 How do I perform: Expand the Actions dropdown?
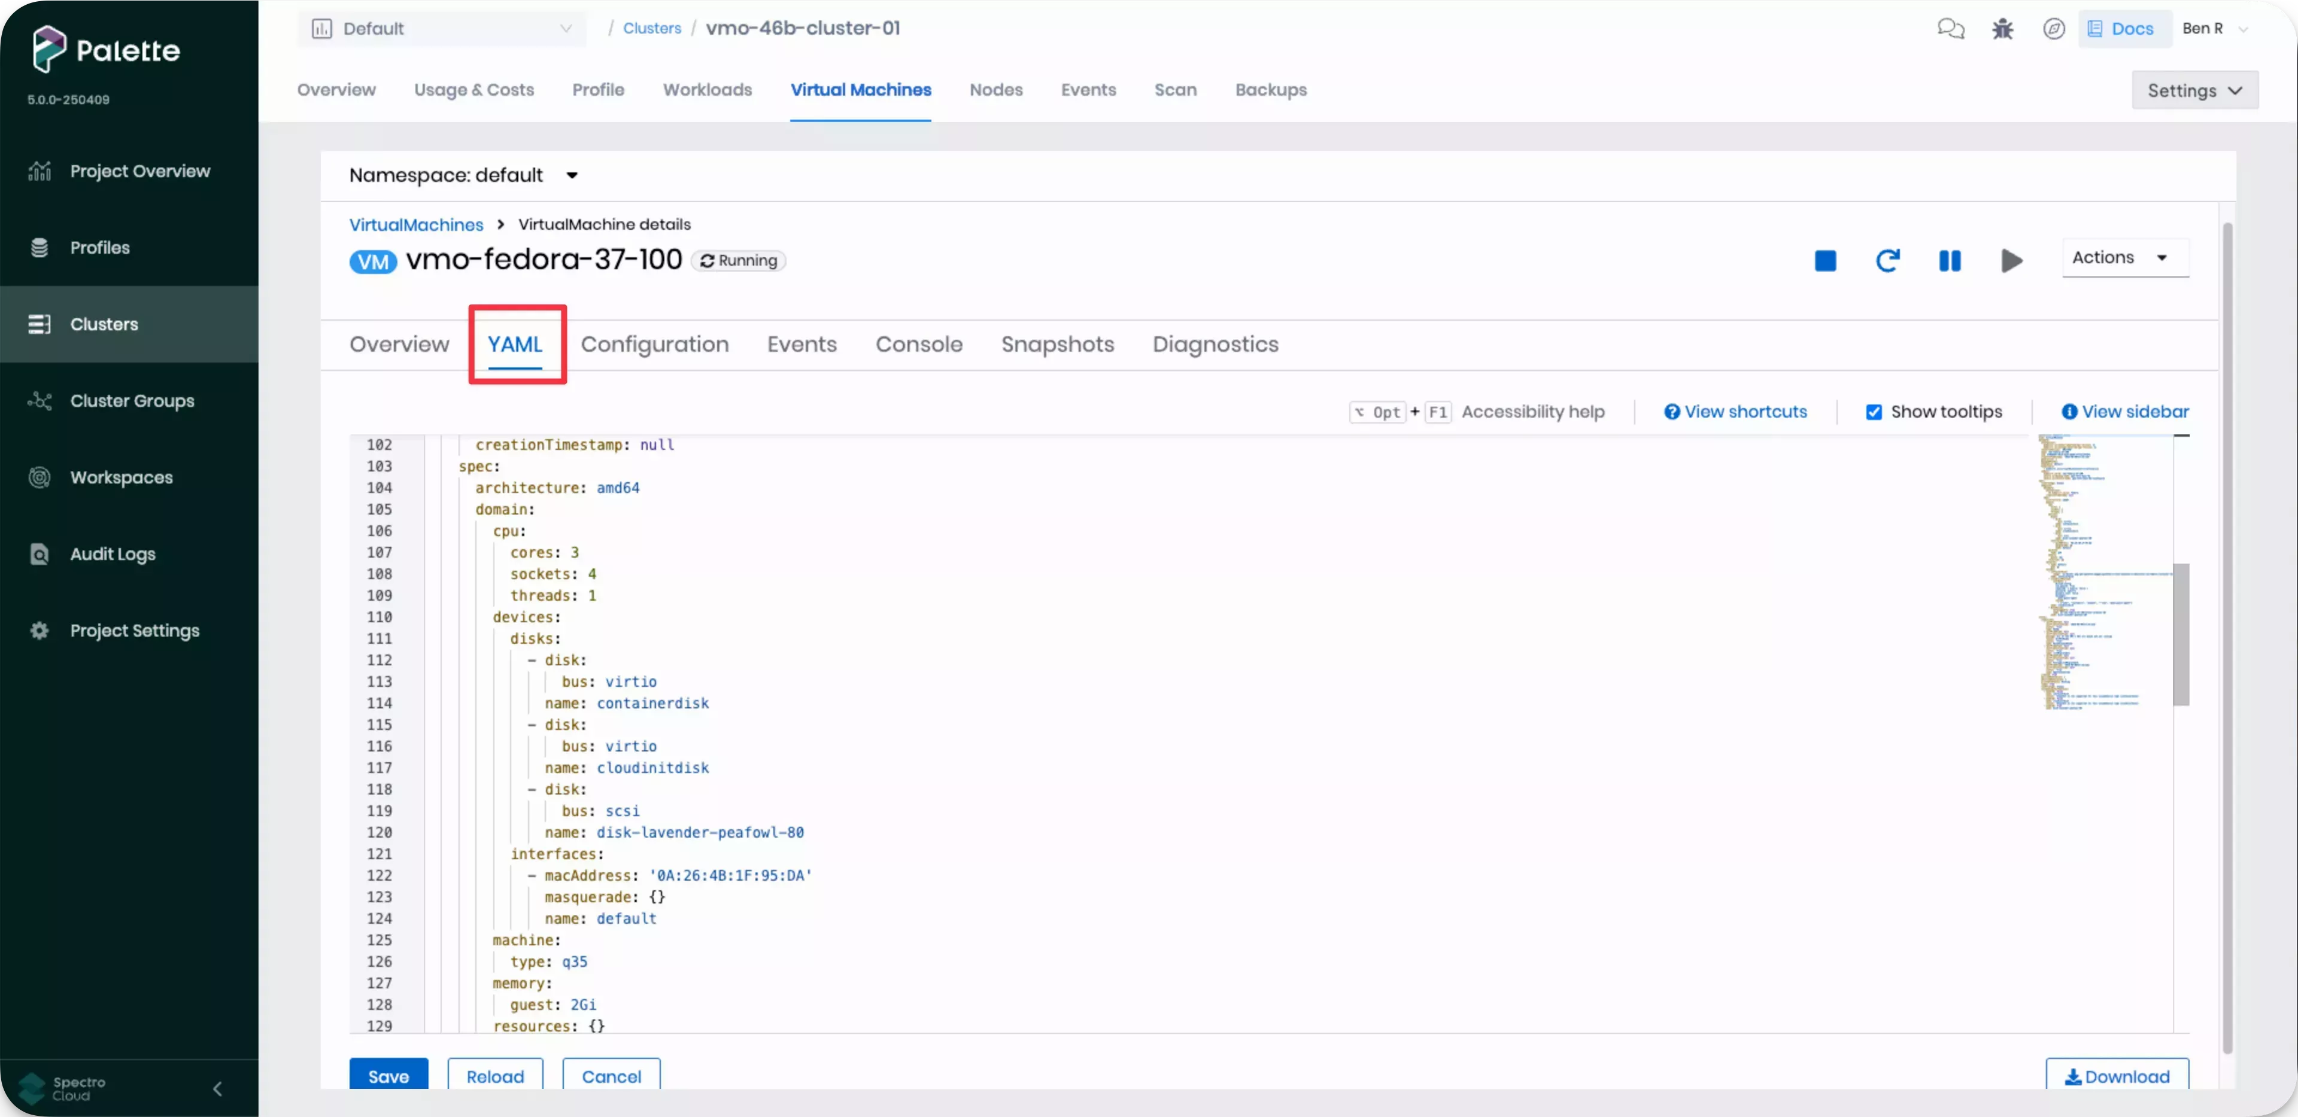(2124, 258)
